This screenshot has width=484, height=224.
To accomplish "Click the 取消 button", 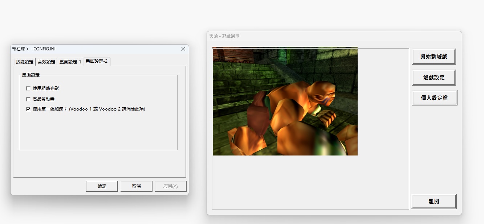I will click(137, 186).
